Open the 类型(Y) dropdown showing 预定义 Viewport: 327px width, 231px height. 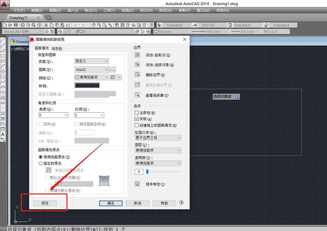tap(92, 61)
